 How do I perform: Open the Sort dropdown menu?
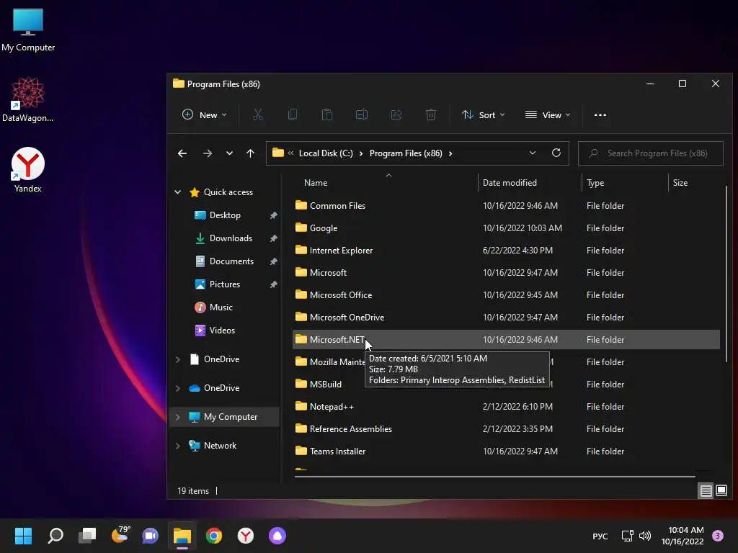(484, 114)
